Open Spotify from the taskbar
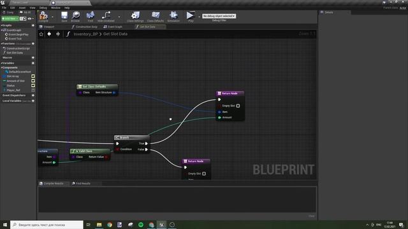Screen dimensions: 408x229 click(x=141, y=225)
